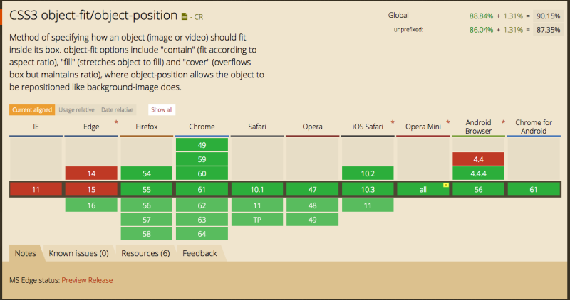Open the Feedback tab

(x=199, y=253)
